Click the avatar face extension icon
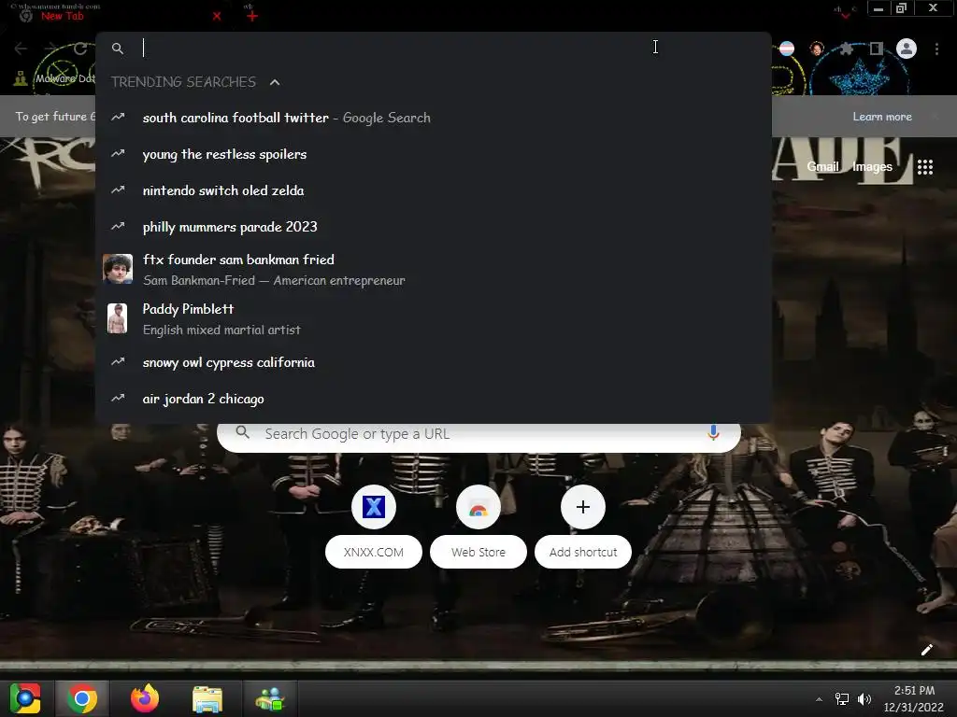Screen dimensions: 957x717 point(817,49)
